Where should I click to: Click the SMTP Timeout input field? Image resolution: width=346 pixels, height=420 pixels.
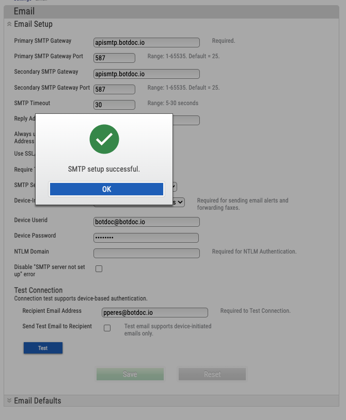pos(114,105)
